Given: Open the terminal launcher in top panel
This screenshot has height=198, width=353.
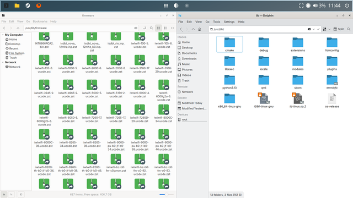Looking at the screenshot, I should click(x=6, y=5).
